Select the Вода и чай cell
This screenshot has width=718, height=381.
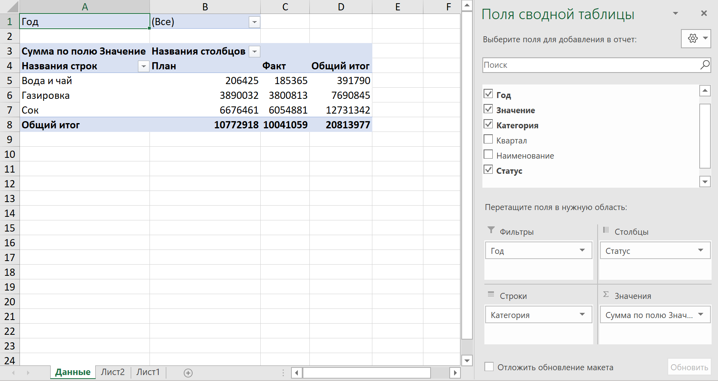pos(85,81)
